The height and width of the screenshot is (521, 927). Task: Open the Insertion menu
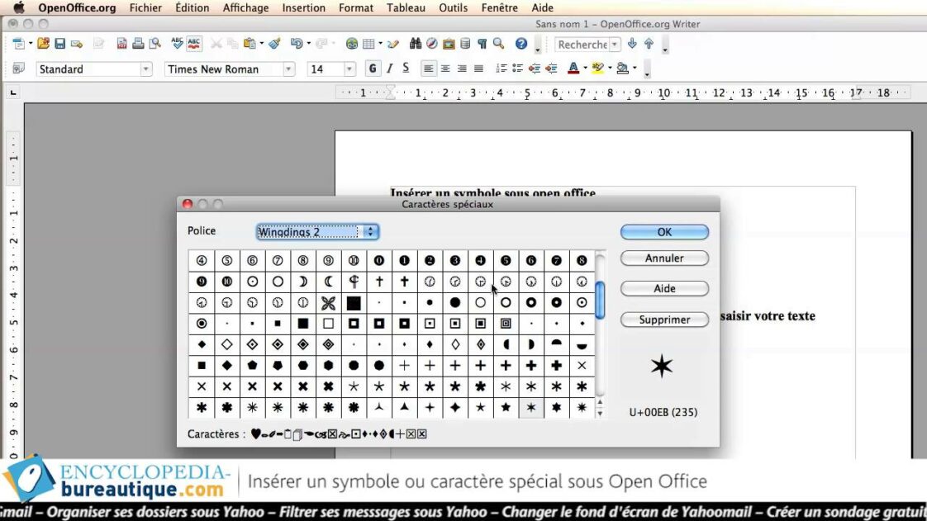point(303,7)
